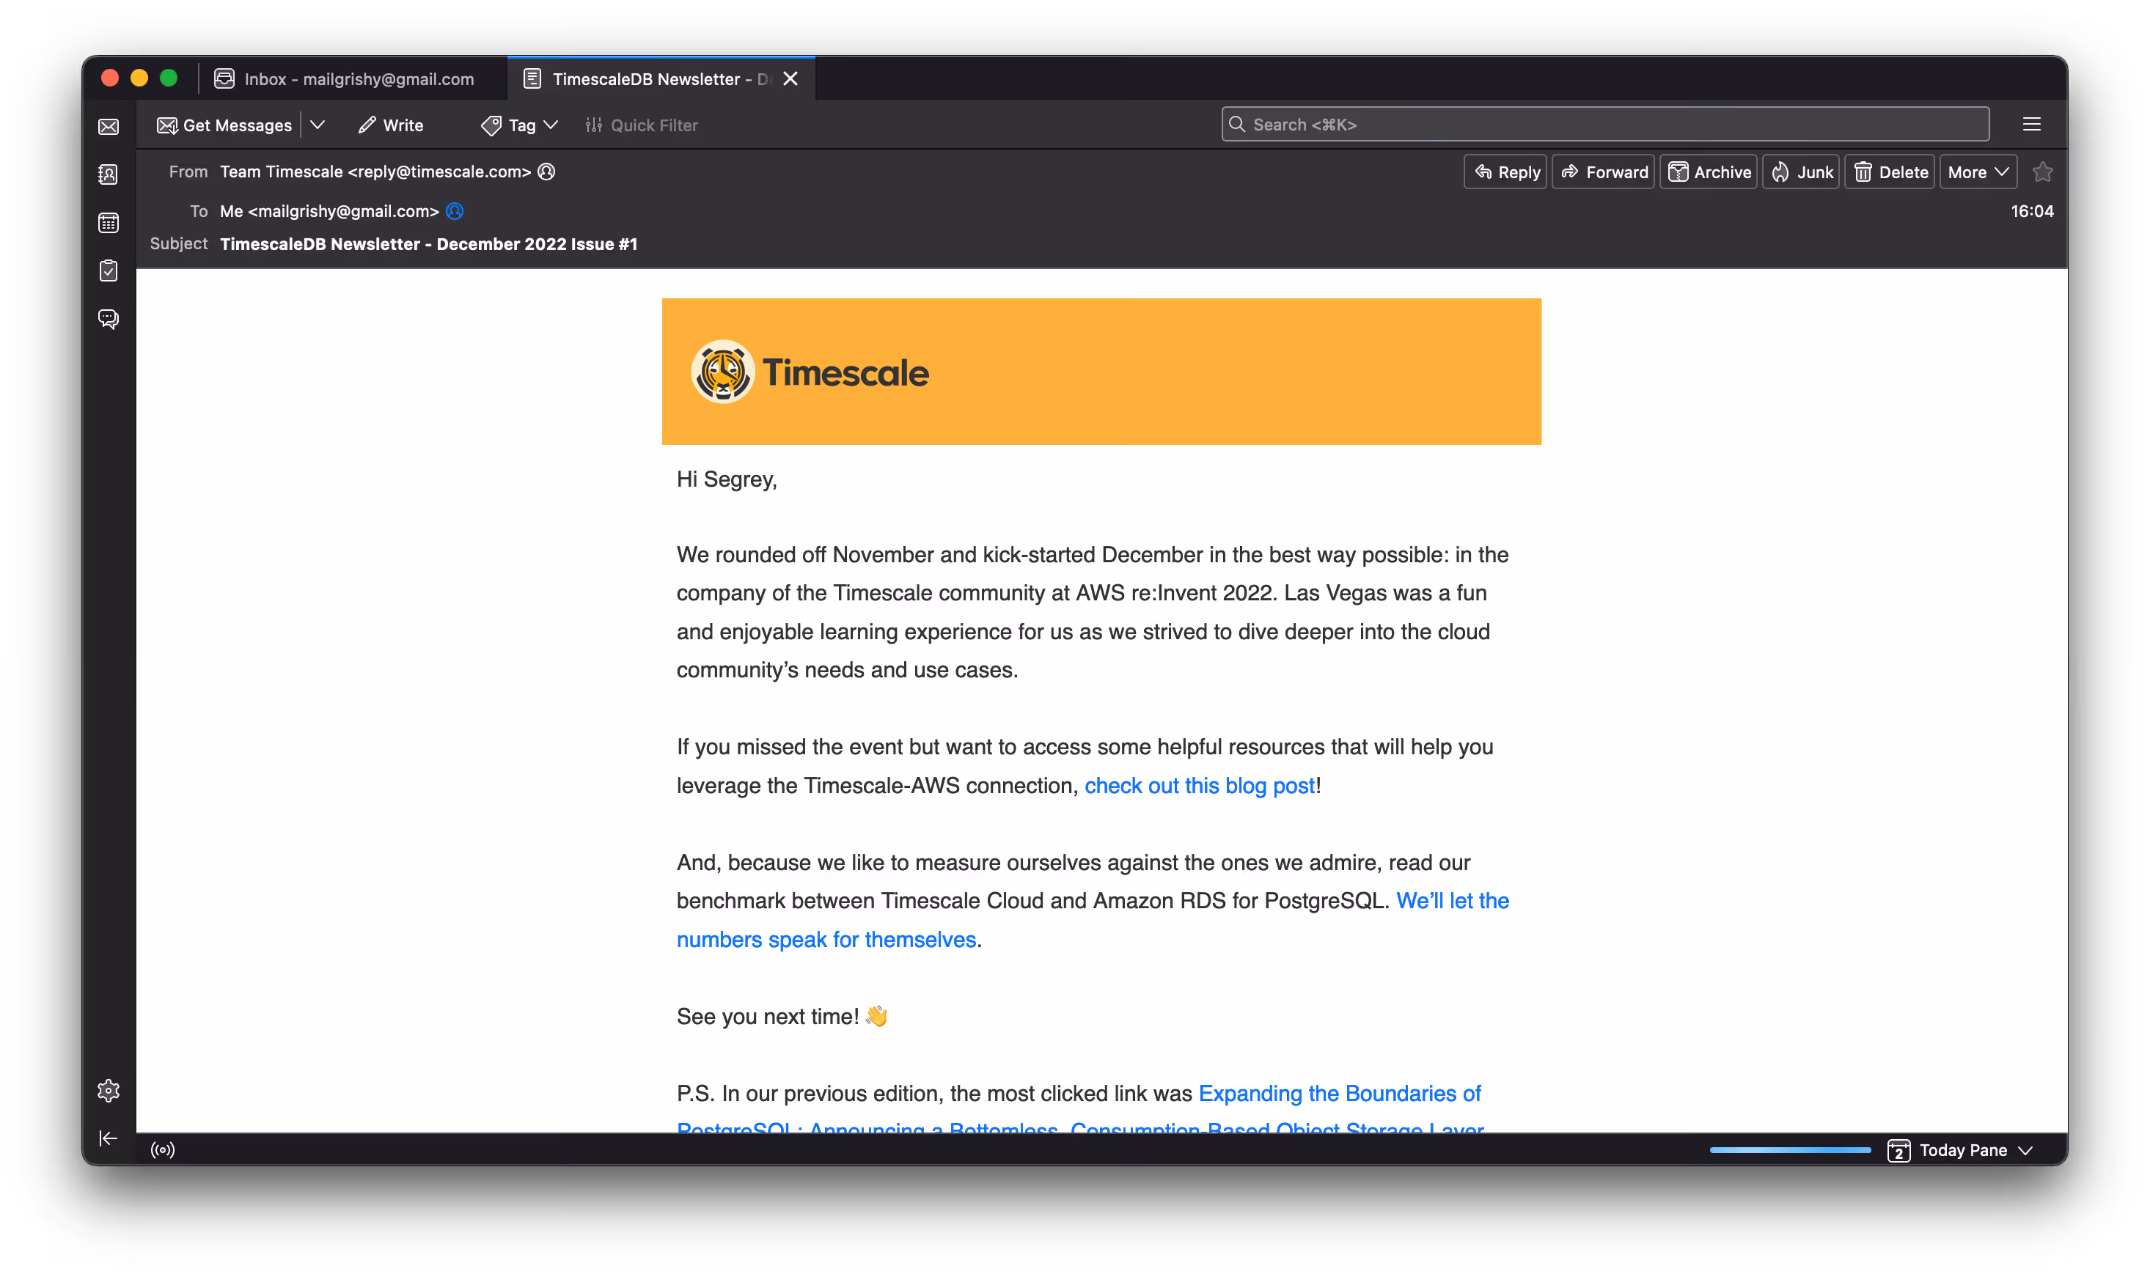Switch to the Inbox tab
The image size is (2150, 1274).
tap(347, 78)
